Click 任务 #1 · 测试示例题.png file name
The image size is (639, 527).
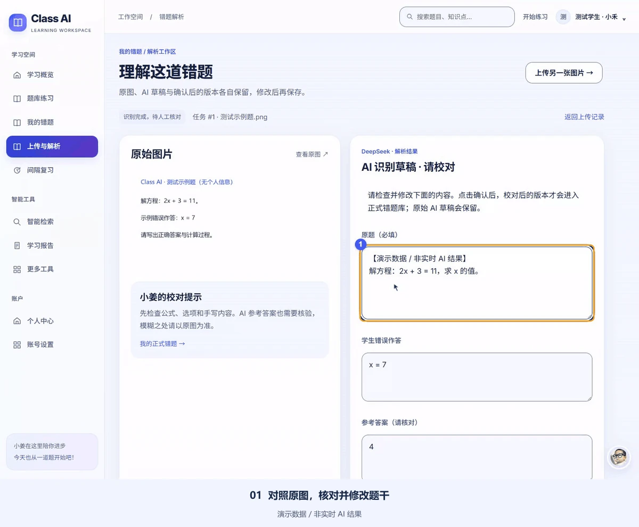[230, 117]
